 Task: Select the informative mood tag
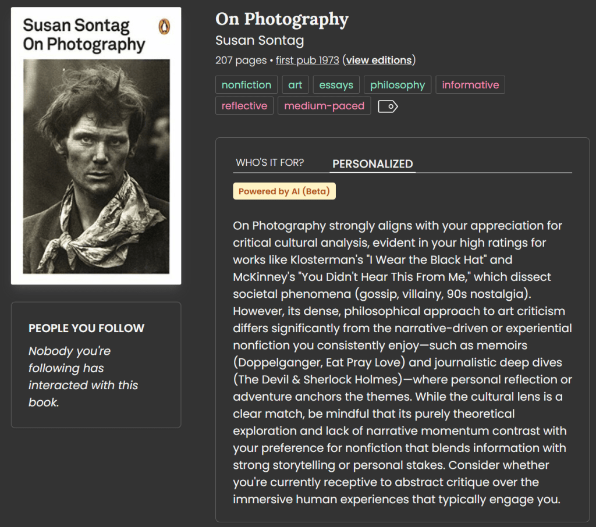tap(470, 84)
